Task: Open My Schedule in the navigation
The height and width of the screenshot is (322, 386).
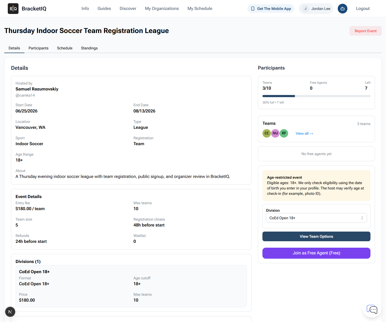Action: (200, 9)
